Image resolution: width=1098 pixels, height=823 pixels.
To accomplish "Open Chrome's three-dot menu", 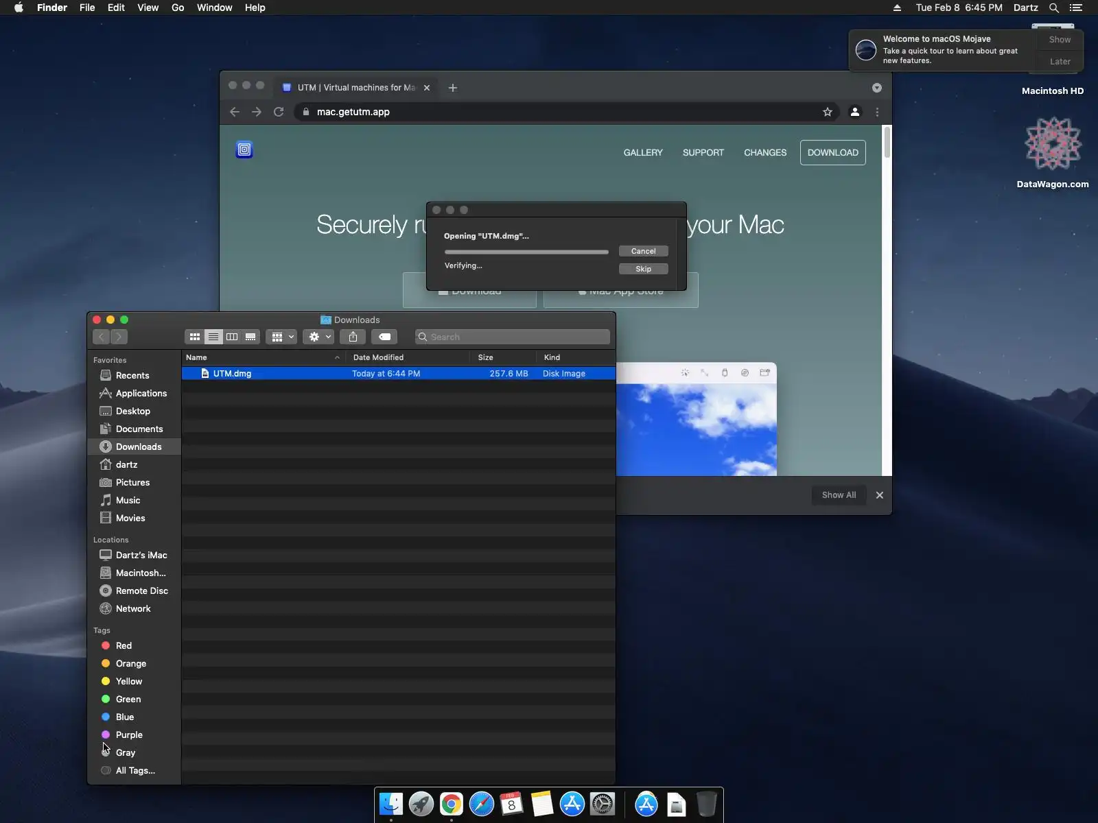I will pos(877,112).
